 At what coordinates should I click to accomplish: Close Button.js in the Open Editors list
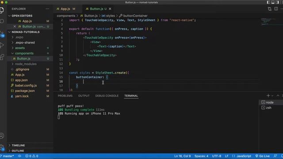pyautogui.click(x=15, y=26)
